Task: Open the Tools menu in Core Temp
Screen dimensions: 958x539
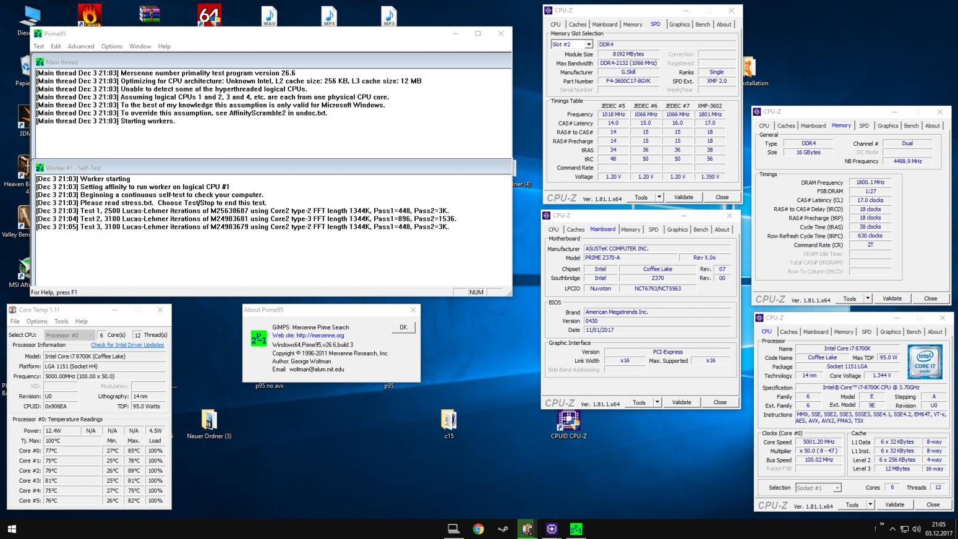Action: click(x=61, y=321)
